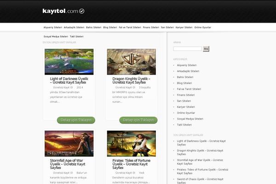Click Ücretsiz Kayıt Ol under Dragon Knights
Image resolution: width=276 pixels, height=184 pixels.
[125, 87]
